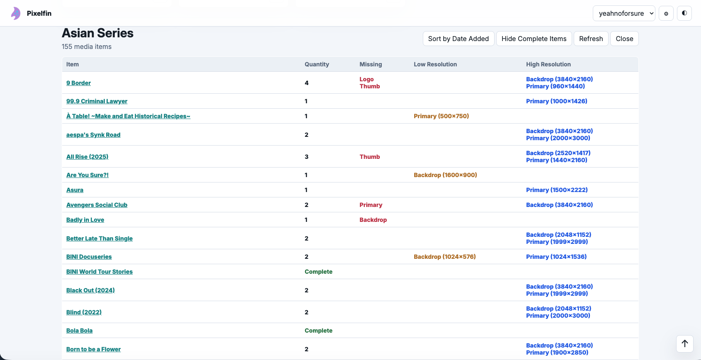Click Primary (500×750) low resolution entry

[x=441, y=116]
